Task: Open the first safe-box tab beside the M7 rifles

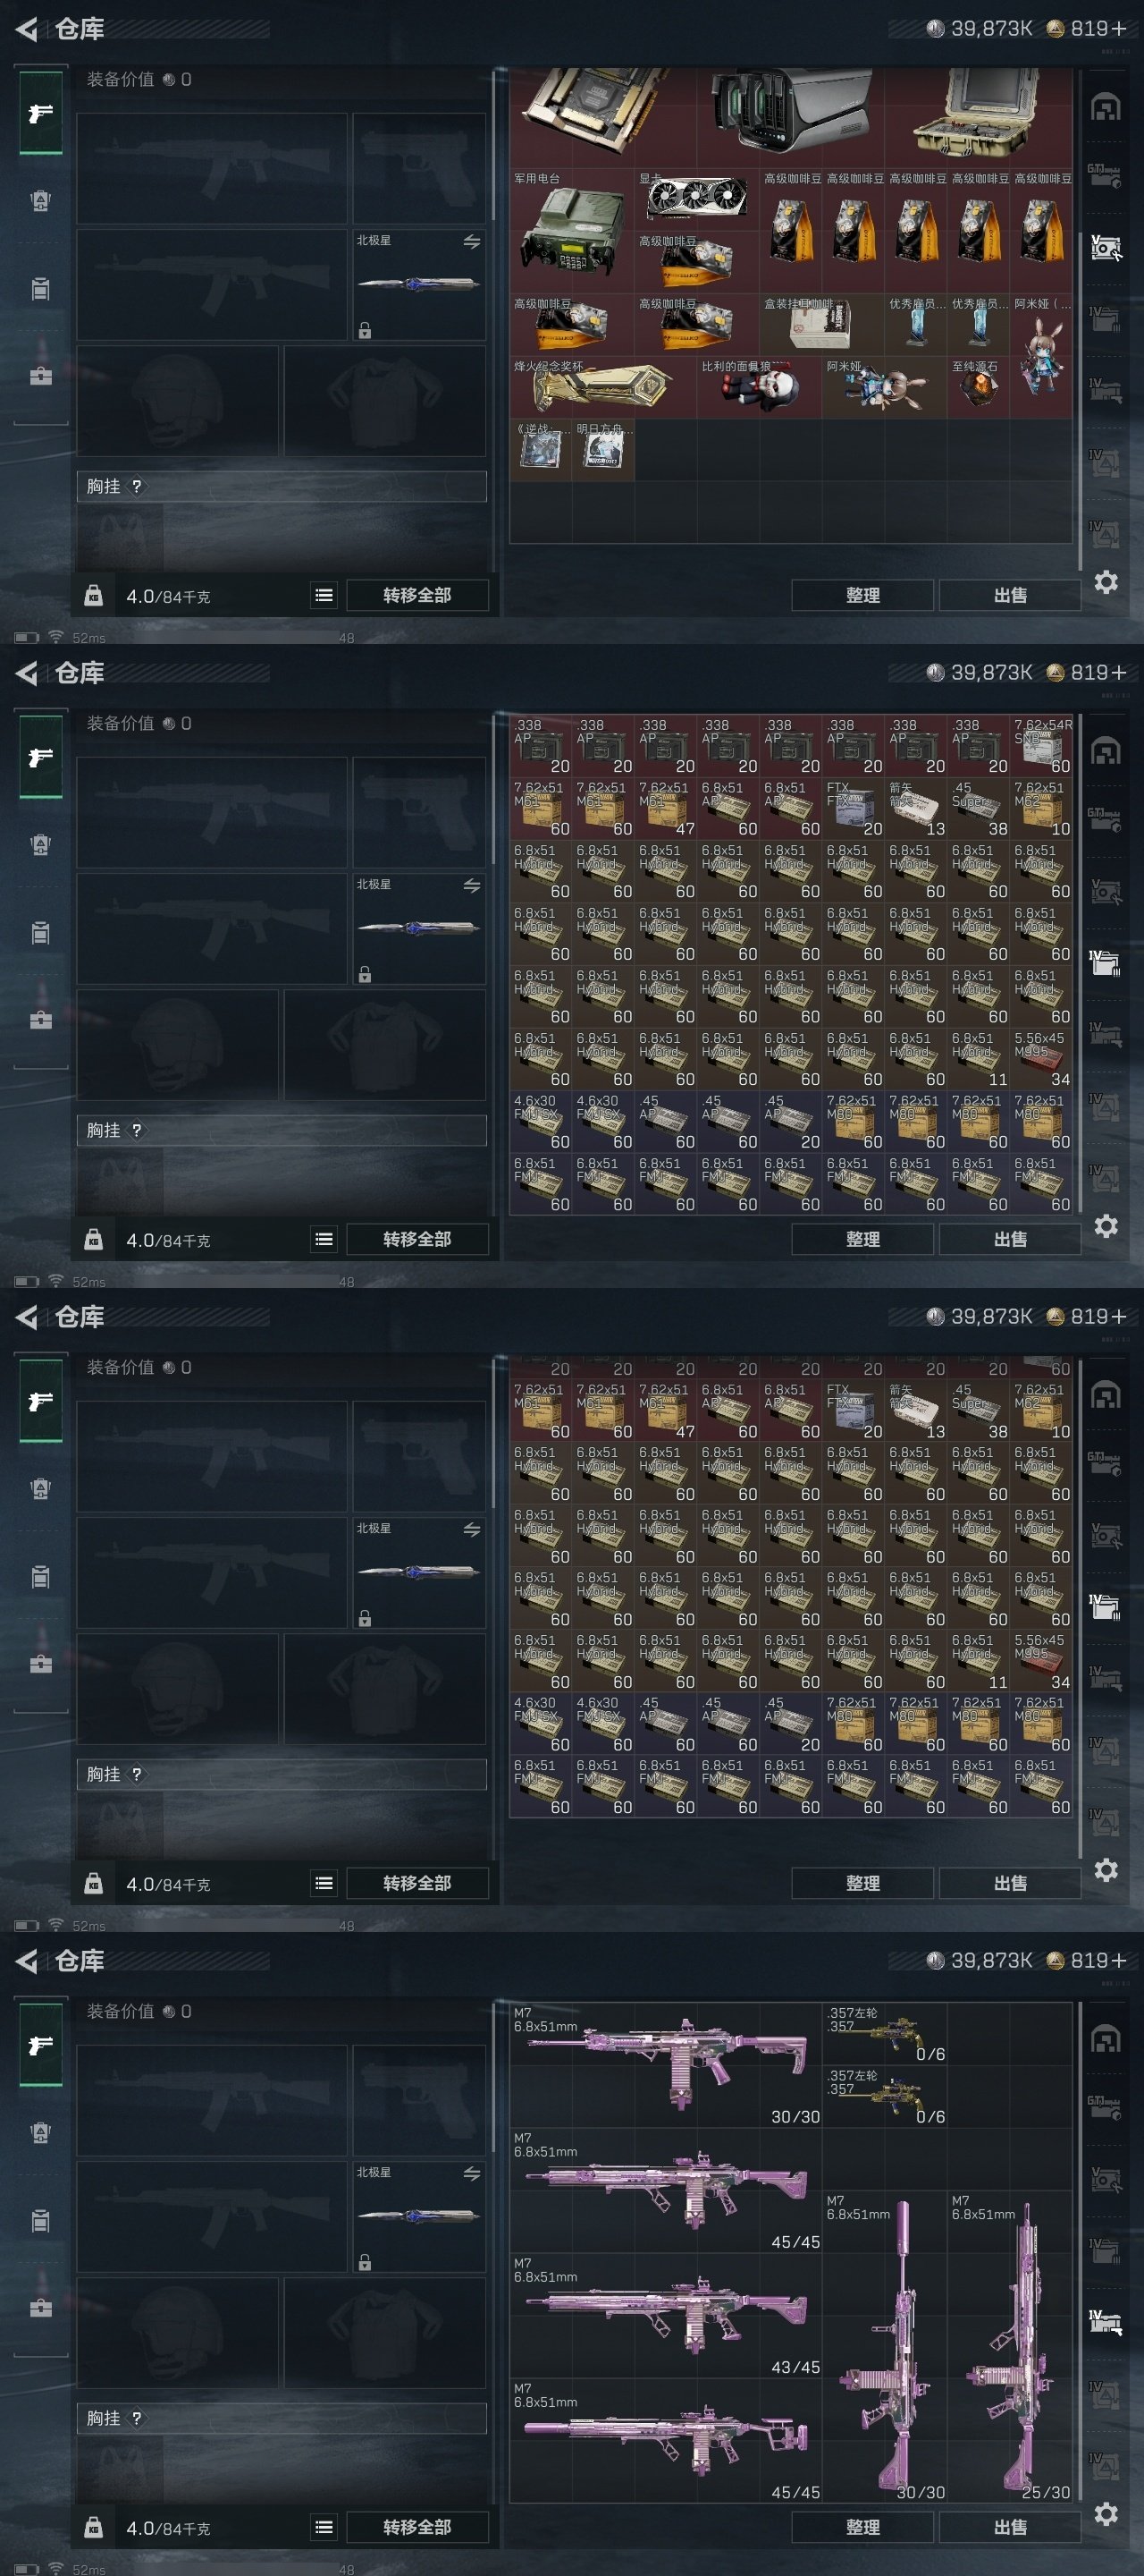Action: 1105,2039
